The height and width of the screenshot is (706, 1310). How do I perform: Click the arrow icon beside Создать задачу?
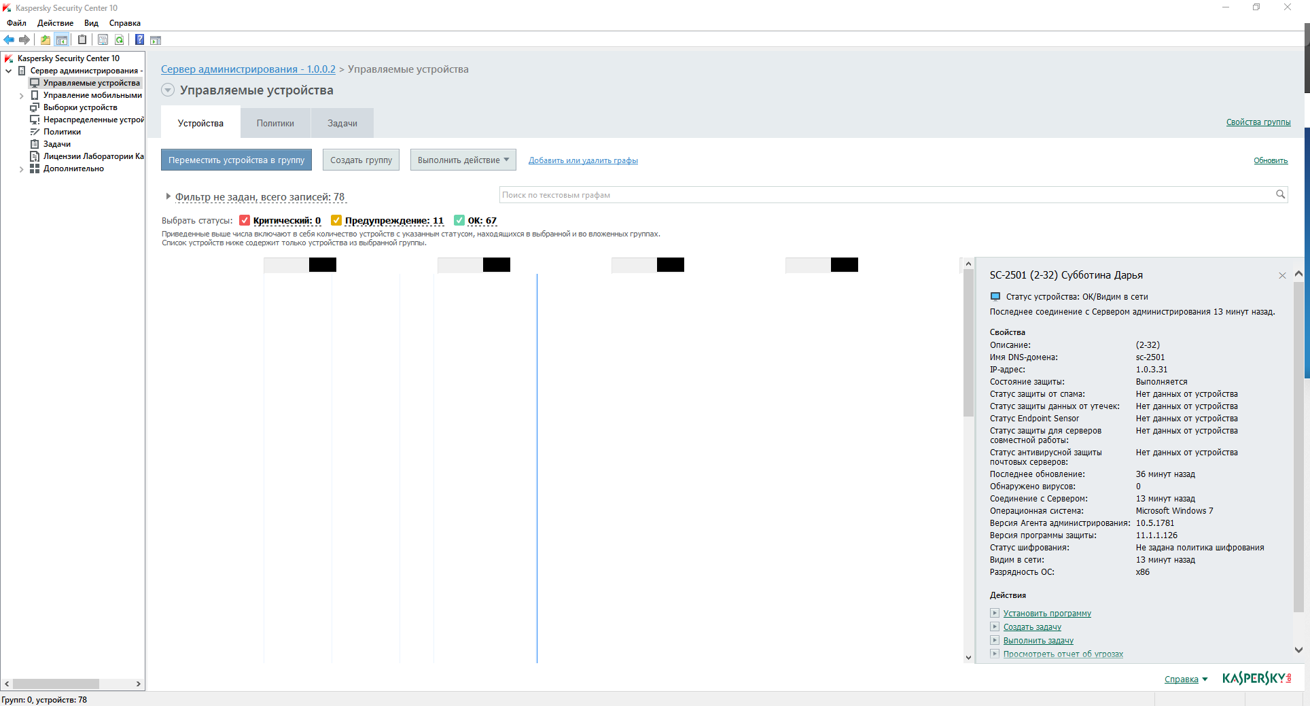[995, 626]
